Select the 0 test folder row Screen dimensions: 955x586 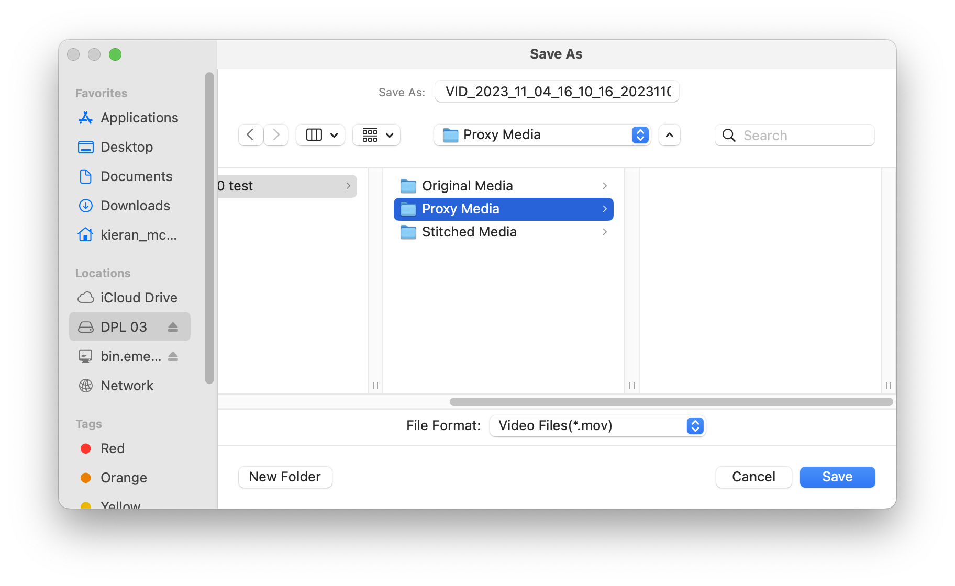[x=287, y=186]
